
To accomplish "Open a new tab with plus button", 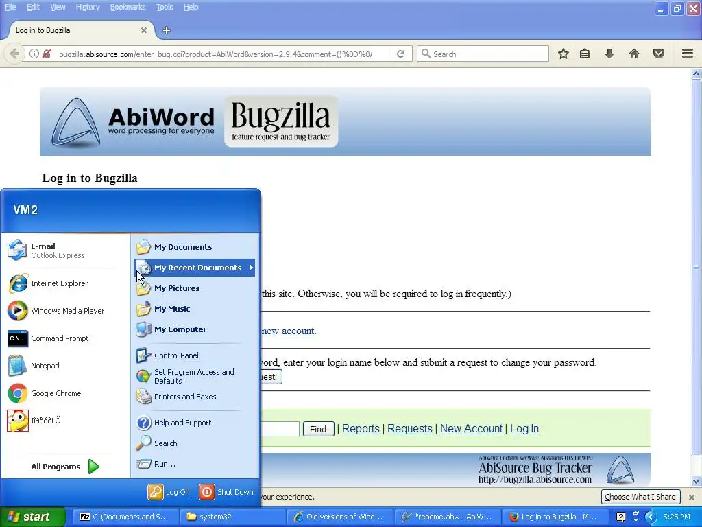I will pos(167,30).
